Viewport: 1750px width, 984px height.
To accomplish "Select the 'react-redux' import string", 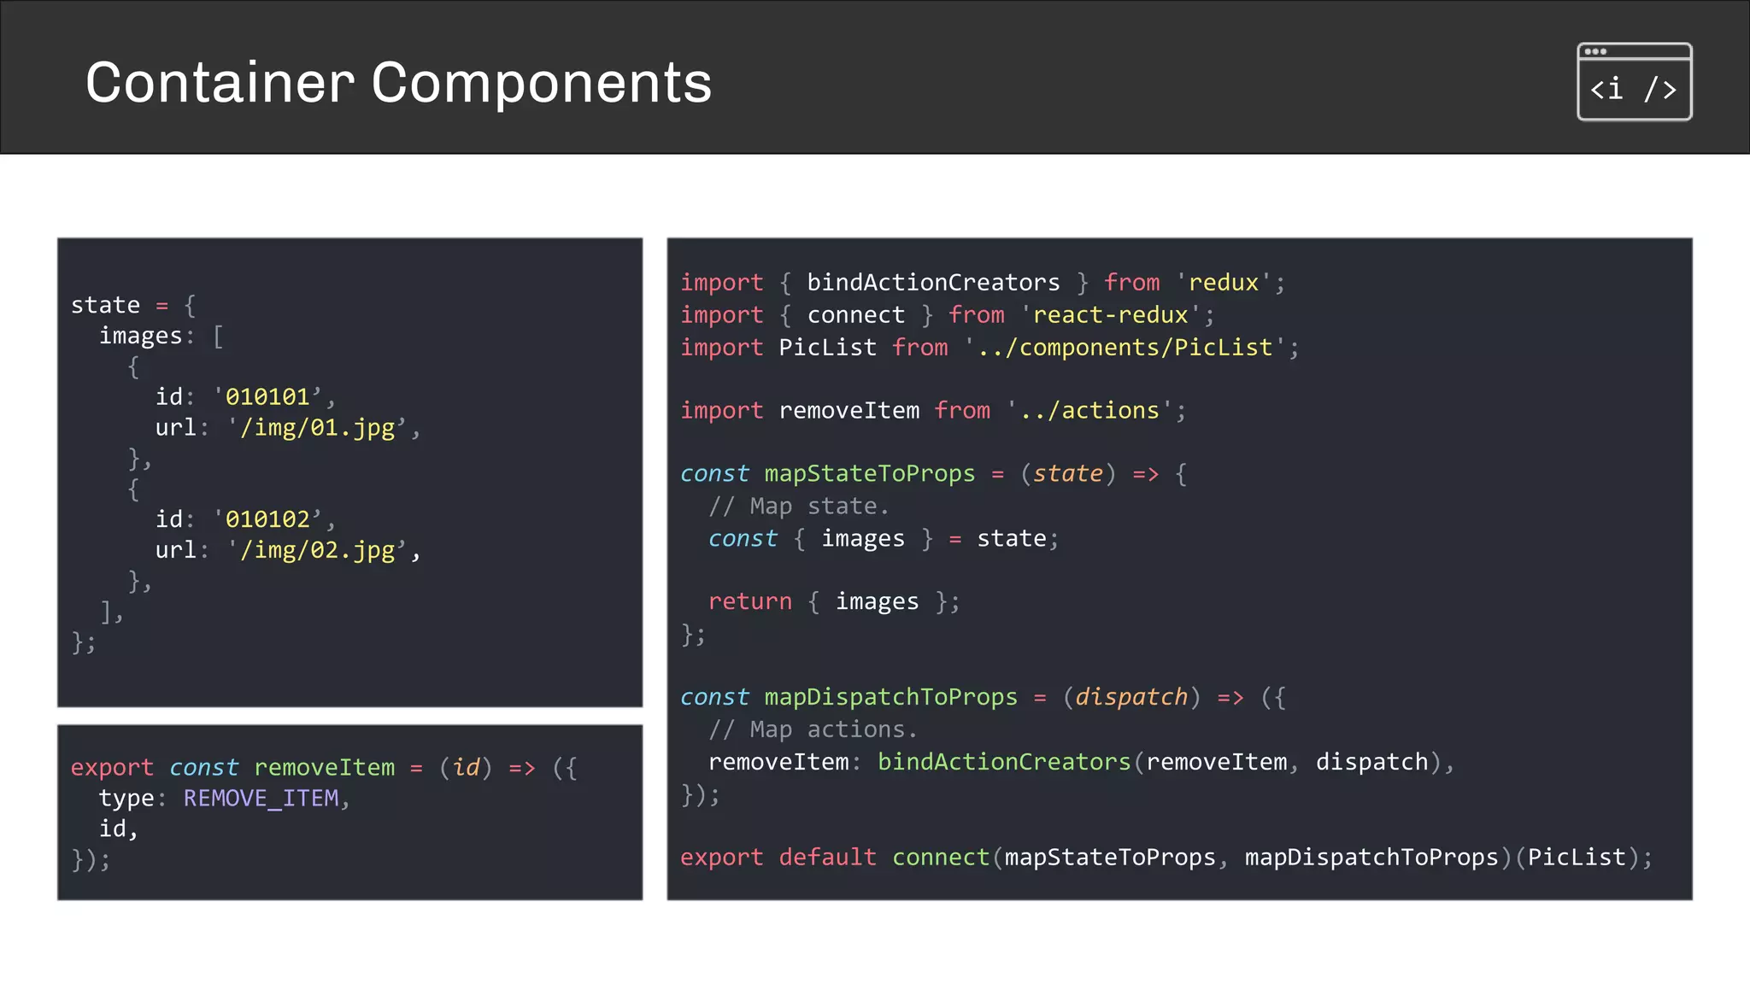I will [x=1111, y=314].
